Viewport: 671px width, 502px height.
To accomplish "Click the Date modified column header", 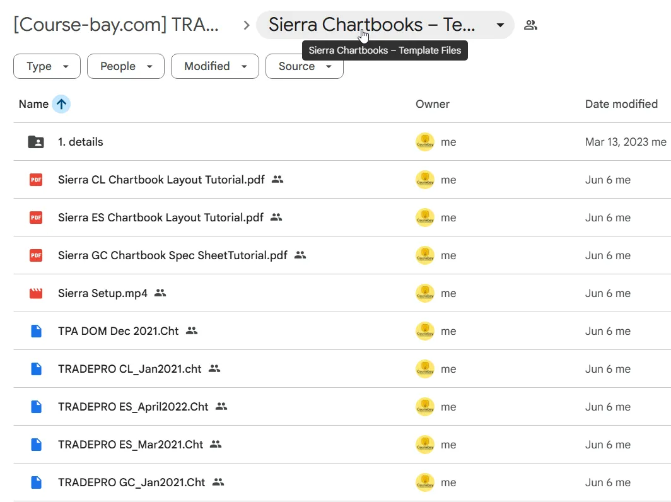I will point(621,104).
